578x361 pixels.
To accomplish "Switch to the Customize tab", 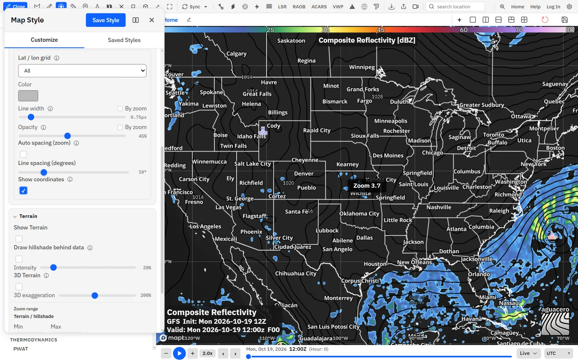I will 44,40.
